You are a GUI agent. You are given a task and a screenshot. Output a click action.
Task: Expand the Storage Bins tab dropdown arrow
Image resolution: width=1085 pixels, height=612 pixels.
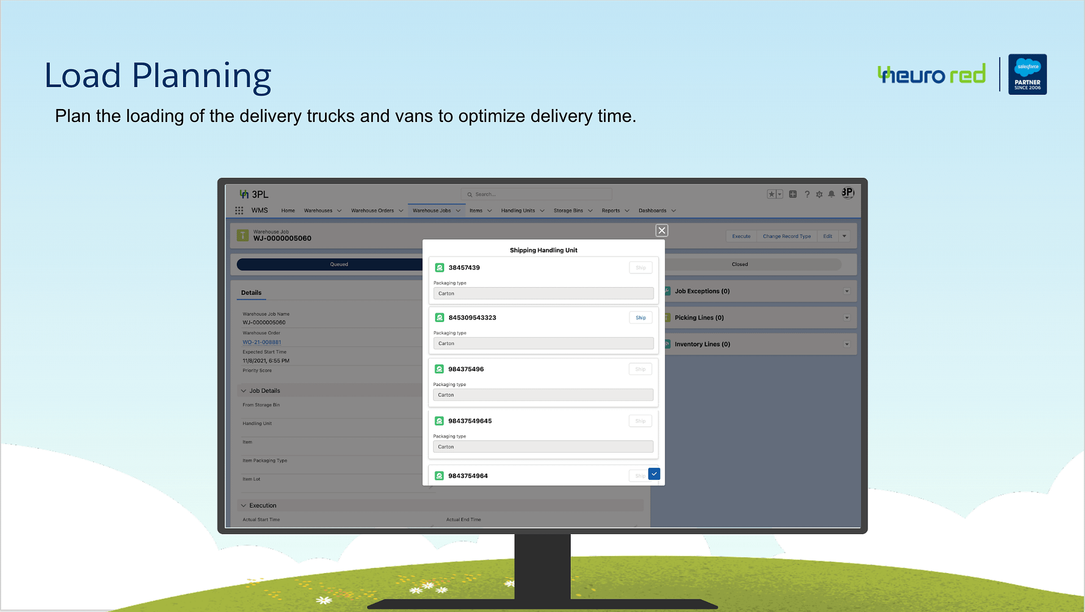tap(590, 211)
